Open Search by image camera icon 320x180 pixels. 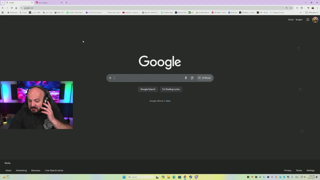[x=192, y=78]
